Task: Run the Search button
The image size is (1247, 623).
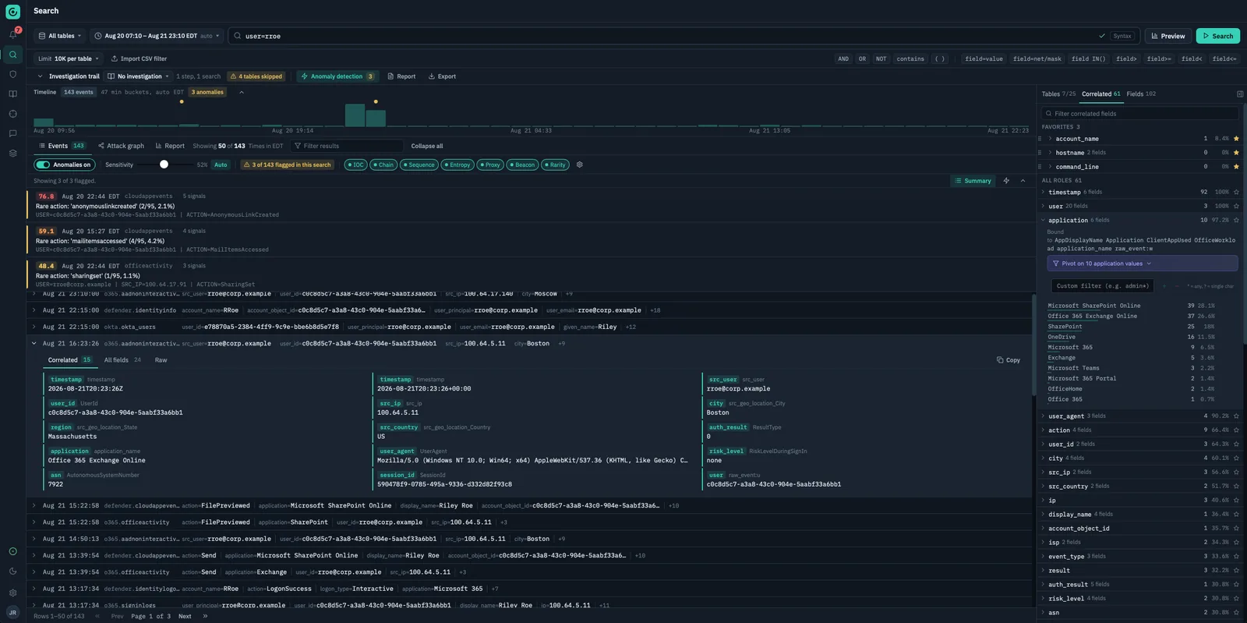Action: [x=1217, y=36]
